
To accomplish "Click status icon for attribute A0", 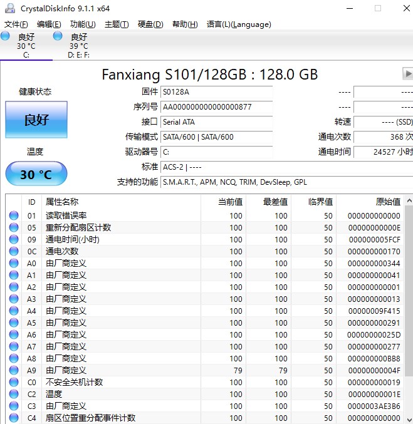I will pyautogui.click(x=14, y=263).
